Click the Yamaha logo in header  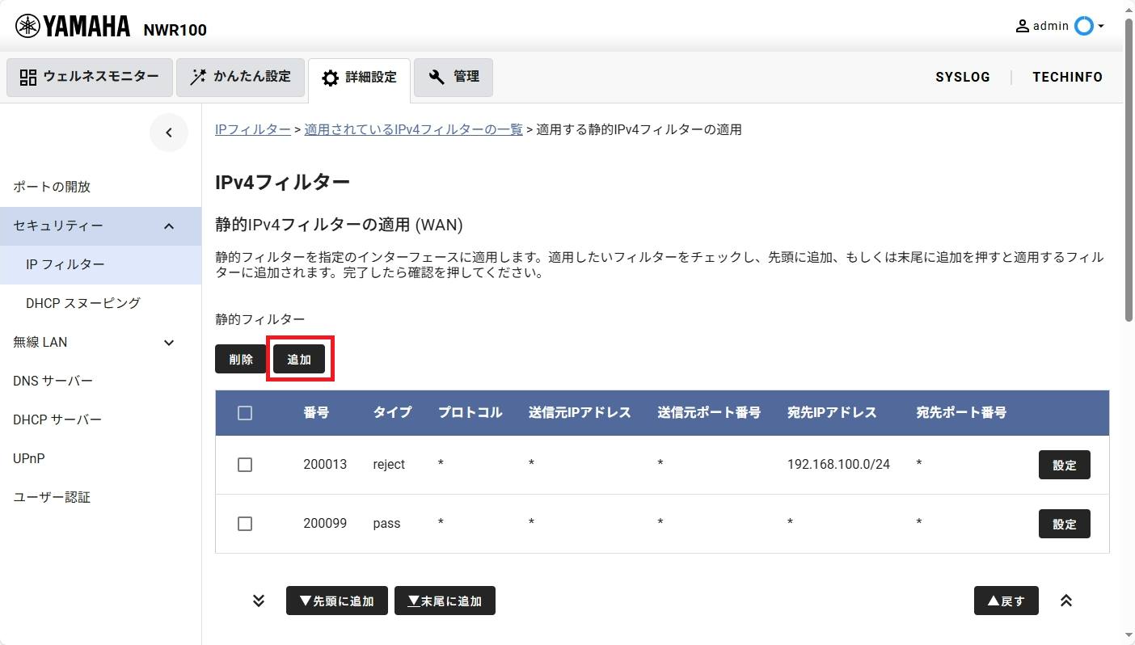pyautogui.click(x=73, y=27)
